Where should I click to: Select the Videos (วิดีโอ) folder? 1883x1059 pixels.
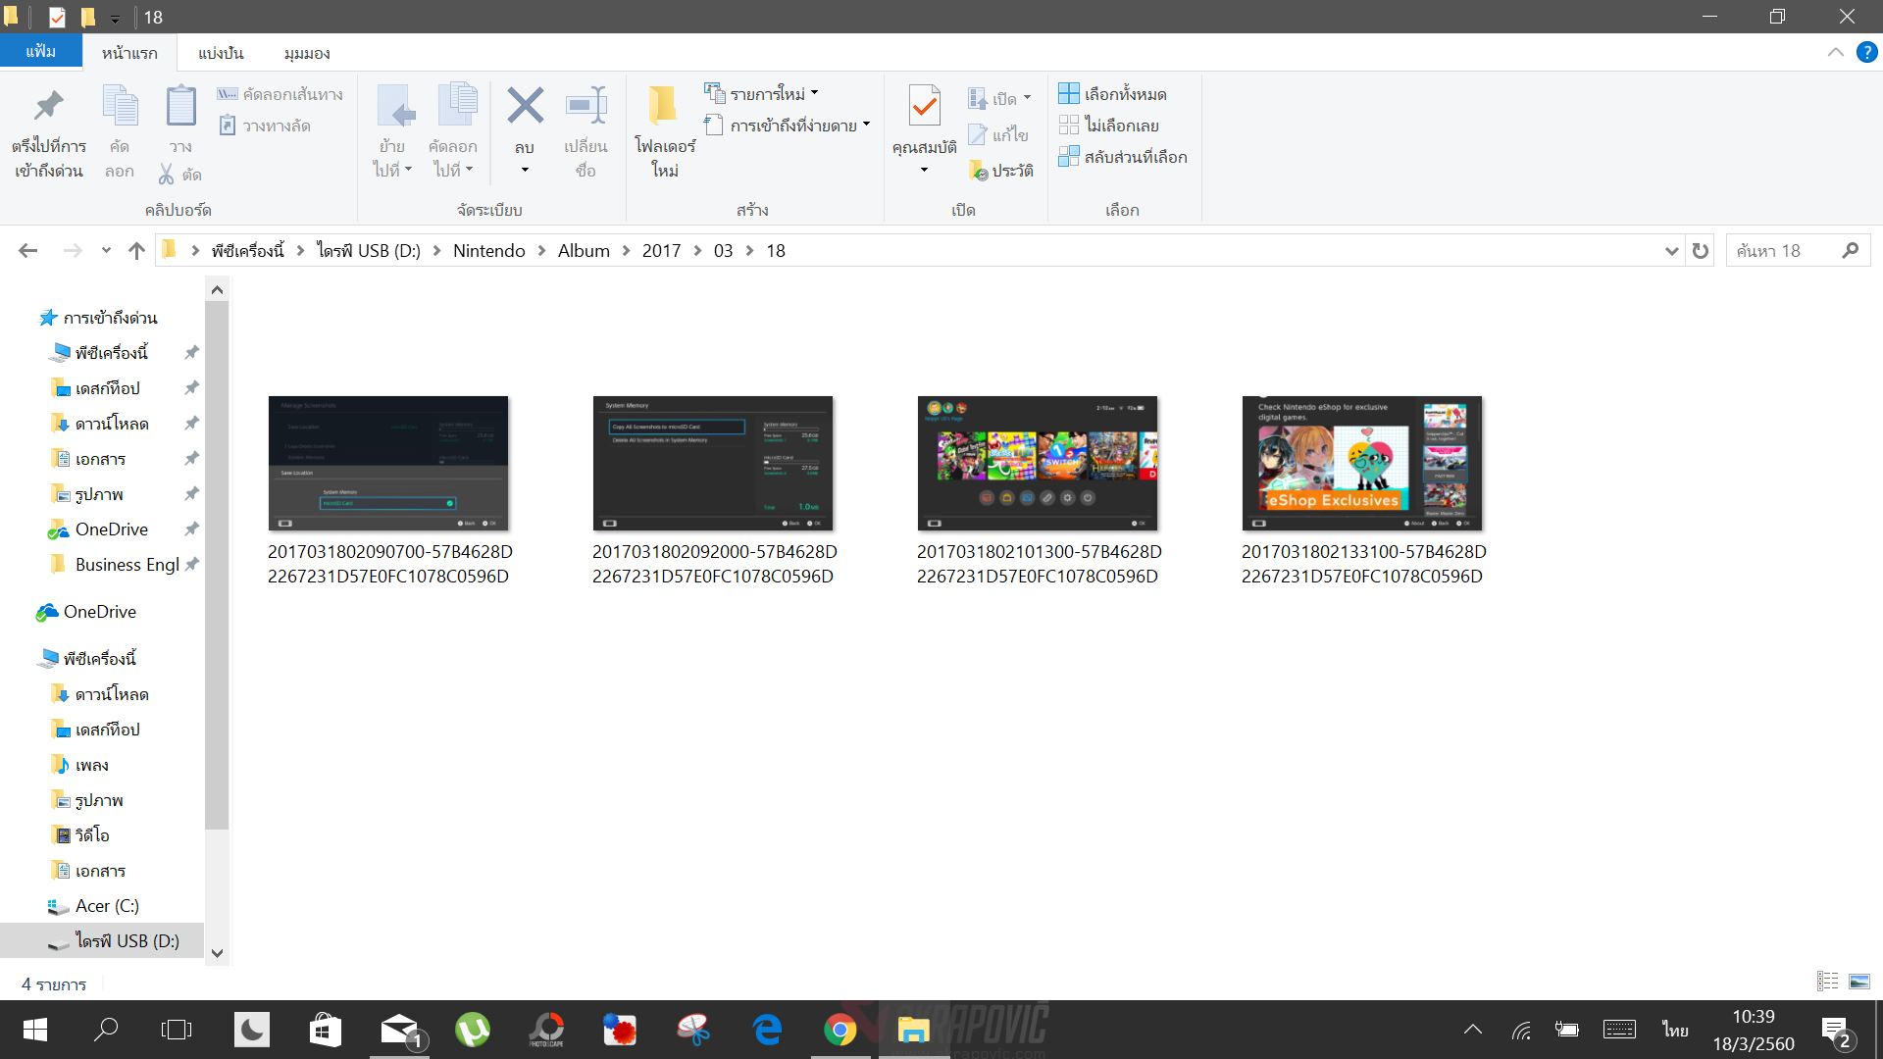click(80, 835)
